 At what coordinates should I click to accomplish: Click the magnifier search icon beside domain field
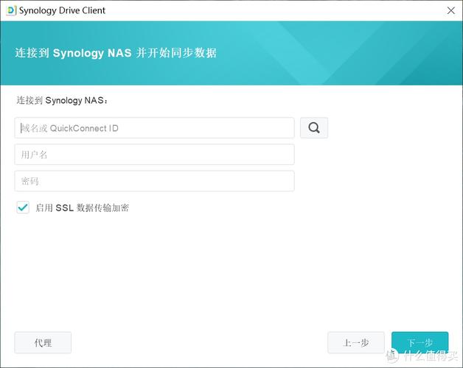[x=314, y=128]
